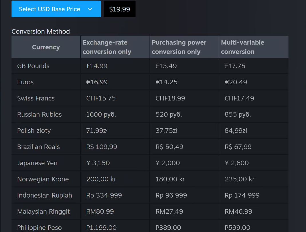This screenshot has width=306, height=232.
Task: Click the Polish zloty purchasing power price
Action: pos(167,131)
